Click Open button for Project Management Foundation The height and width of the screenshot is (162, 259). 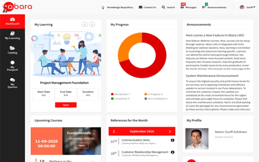[66, 105]
